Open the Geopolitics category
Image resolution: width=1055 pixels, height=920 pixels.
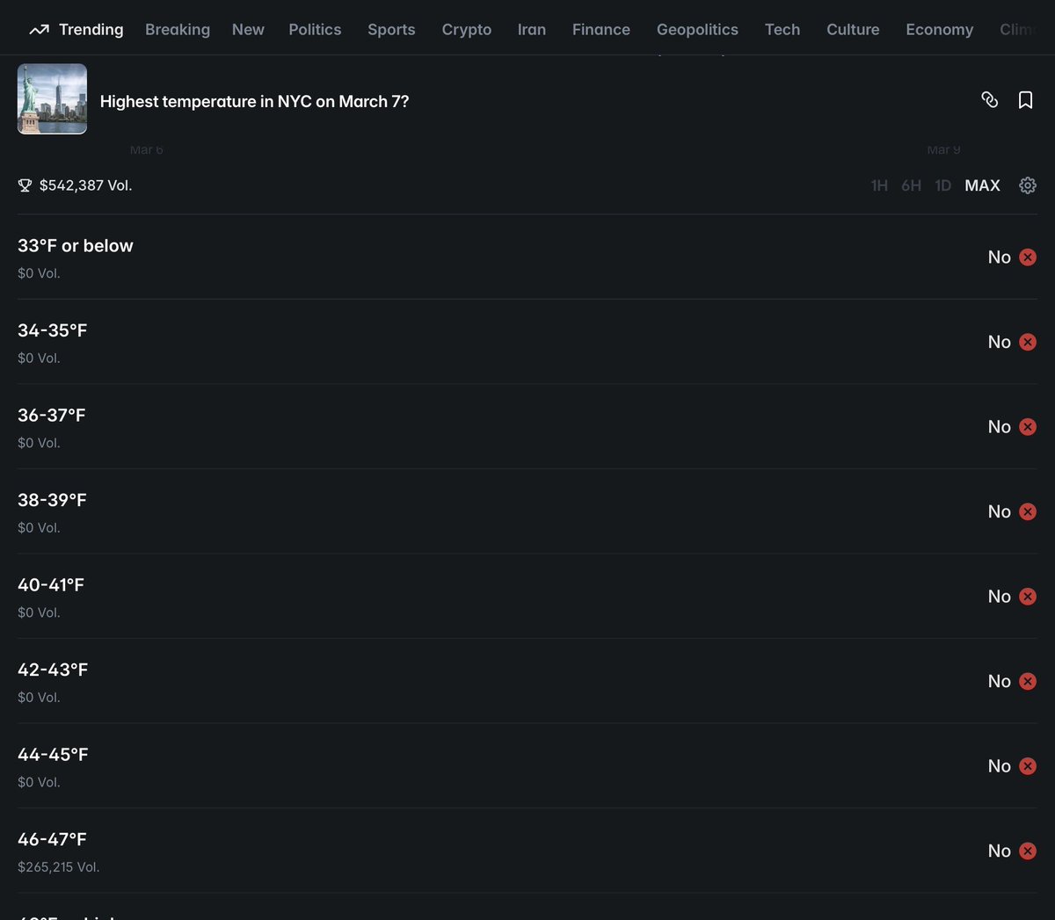point(697,29)
